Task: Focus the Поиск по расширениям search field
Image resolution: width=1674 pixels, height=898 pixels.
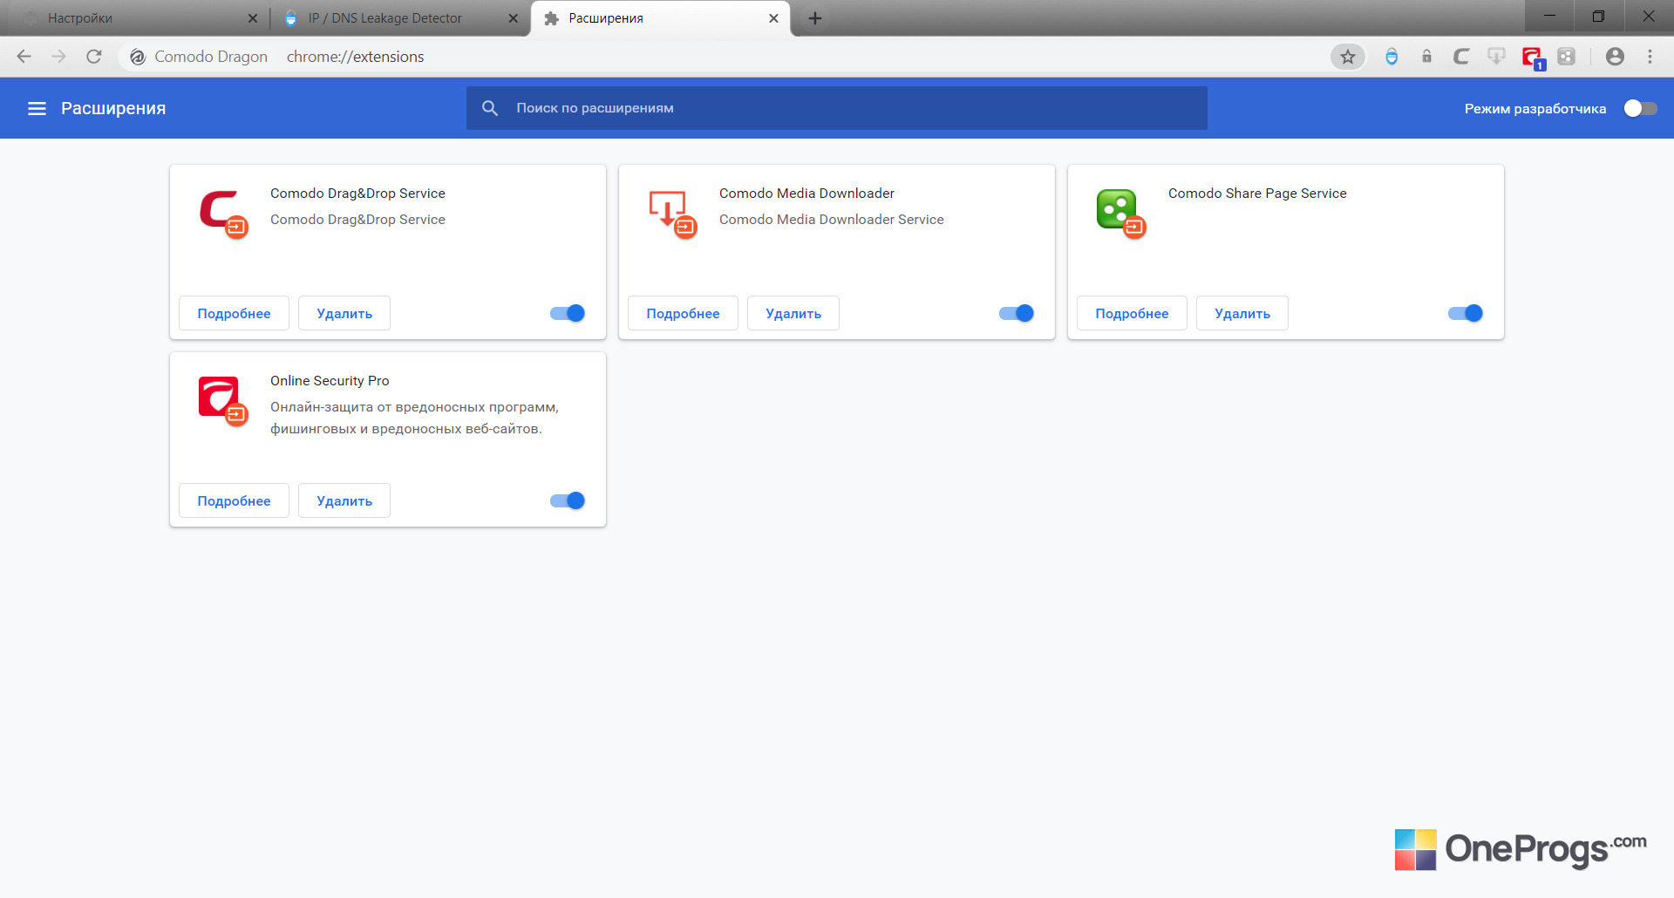Action: point(837,108)
